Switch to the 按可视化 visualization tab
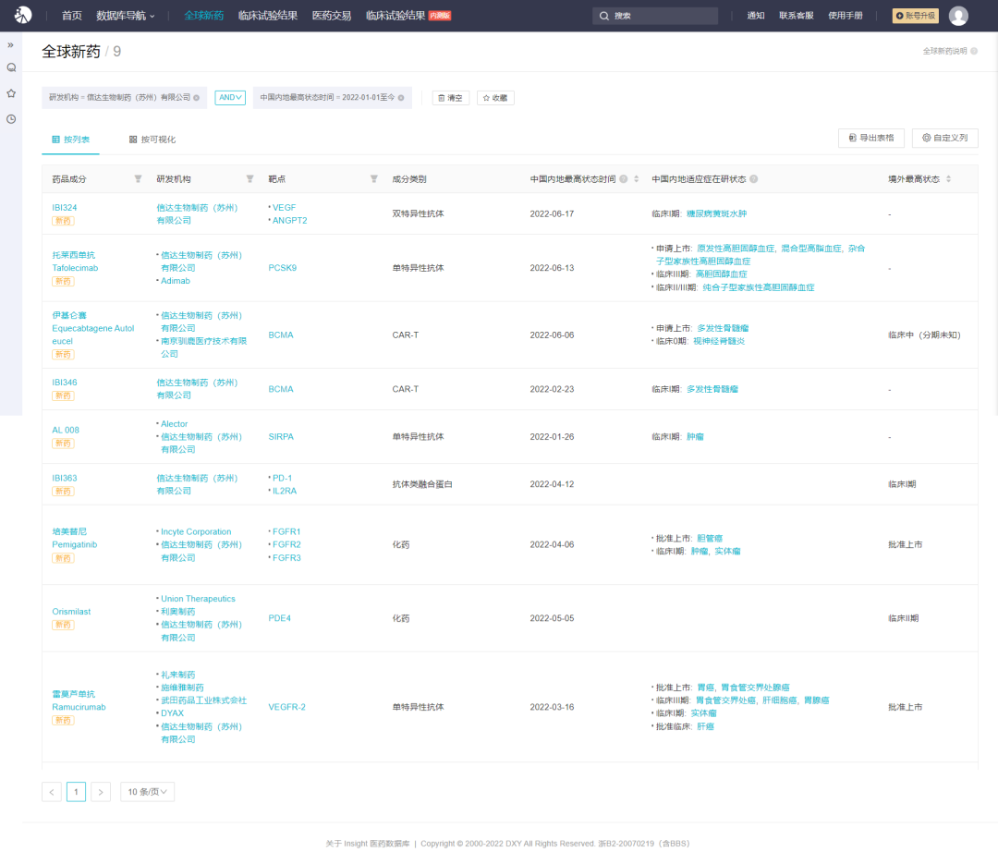The height and width of the screenshot is (864, 998). [x=152, y=140]
